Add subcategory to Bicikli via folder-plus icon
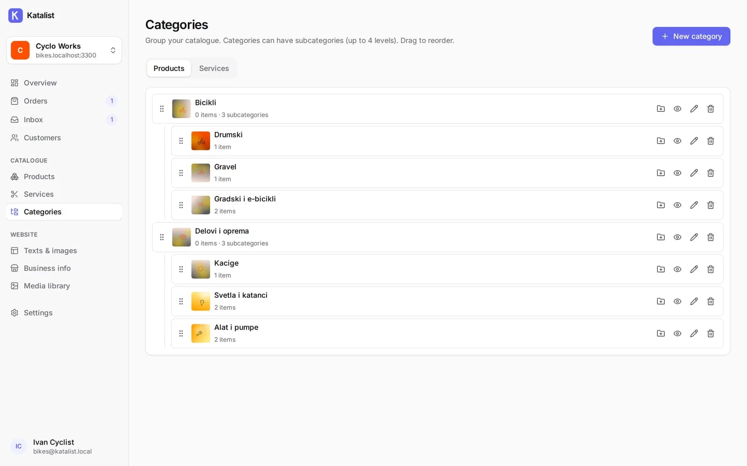The height and width of the screenshot is (466, 747). tap(661, 109)
